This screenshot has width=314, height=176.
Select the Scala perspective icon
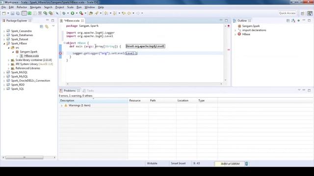tap(310, 13)
